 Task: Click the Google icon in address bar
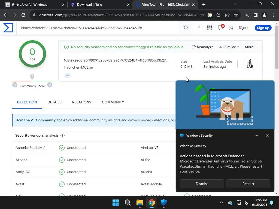point(210,15)
